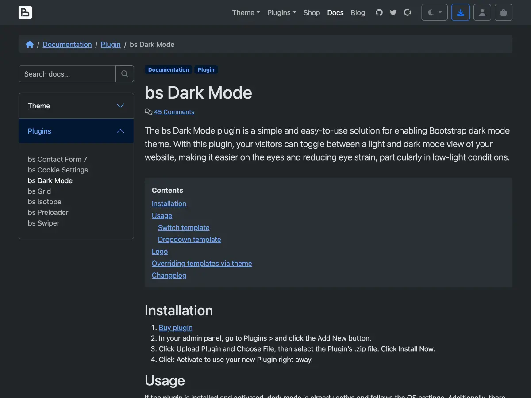The width and height of the screenshot is (531, 398).
Task: Open the user account icon button
Action: (x=482, y=12)
